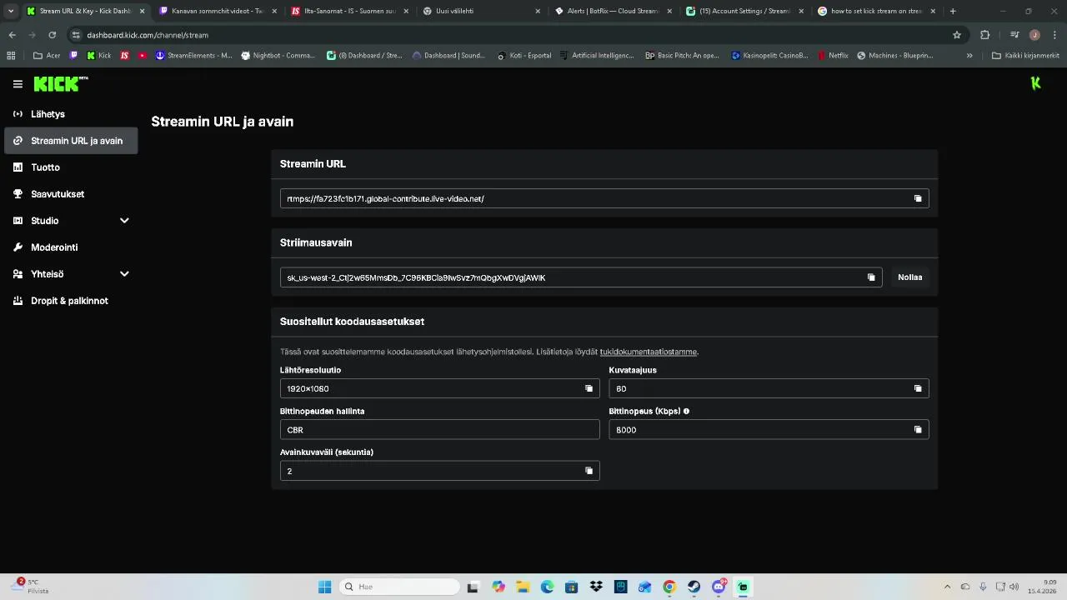Open Google Chrome from the taskbar
1067x600 pixels.
pyautogui.click(x=669, y=587)
